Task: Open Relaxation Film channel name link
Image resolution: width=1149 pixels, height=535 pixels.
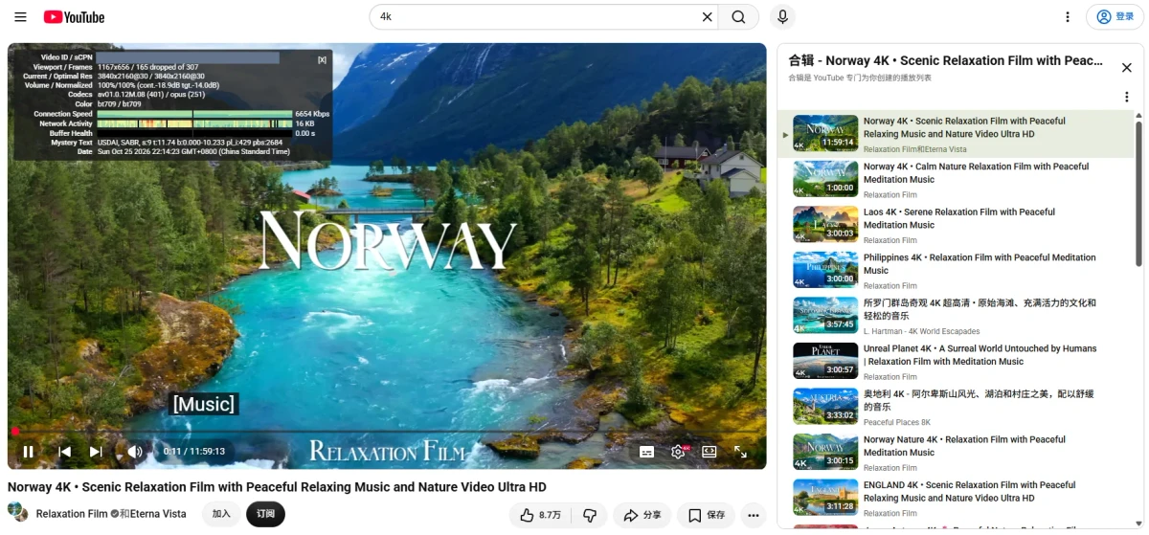Action: (72, 514)
